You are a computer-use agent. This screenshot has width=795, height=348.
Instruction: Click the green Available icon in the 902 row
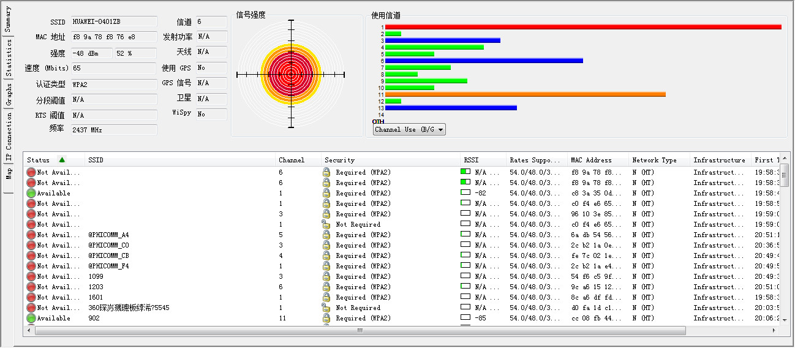point(31,318)
